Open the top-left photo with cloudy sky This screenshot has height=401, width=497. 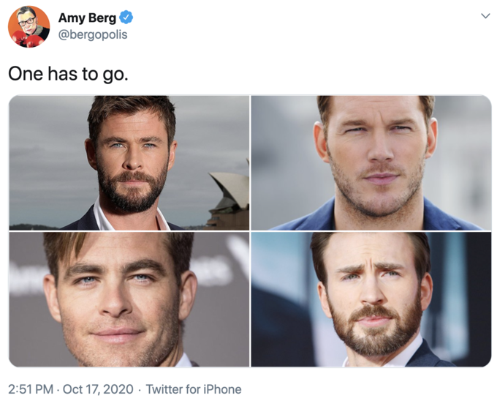129,162
